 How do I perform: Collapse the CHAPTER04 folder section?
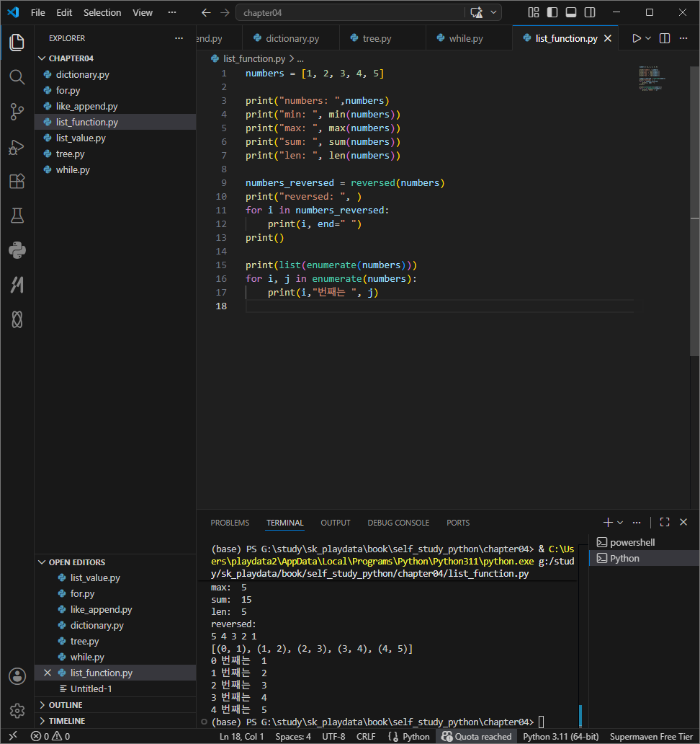point(115,58)
